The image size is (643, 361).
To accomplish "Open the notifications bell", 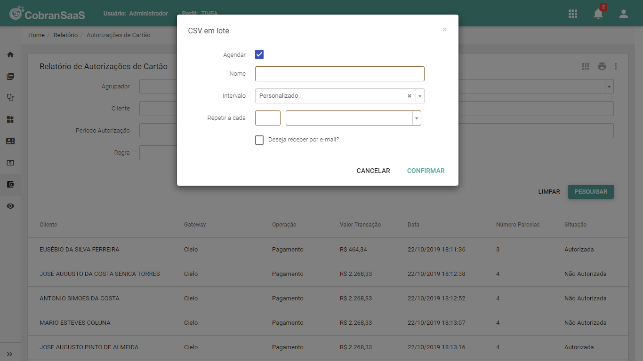I will pos(598,14).
